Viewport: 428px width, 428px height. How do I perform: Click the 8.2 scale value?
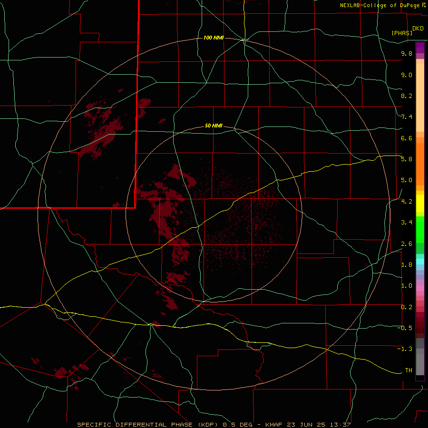tap(407, 96)
